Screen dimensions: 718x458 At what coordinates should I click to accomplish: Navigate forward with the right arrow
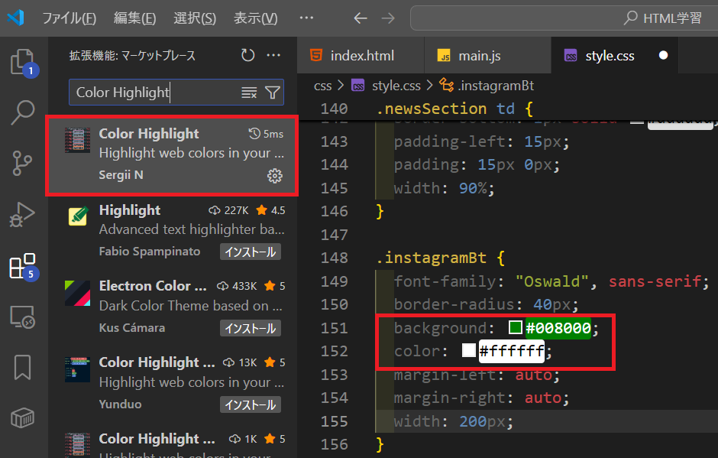point(388,18)
